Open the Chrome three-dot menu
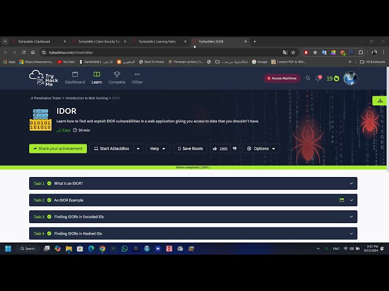389x291 pixels. 384,53
